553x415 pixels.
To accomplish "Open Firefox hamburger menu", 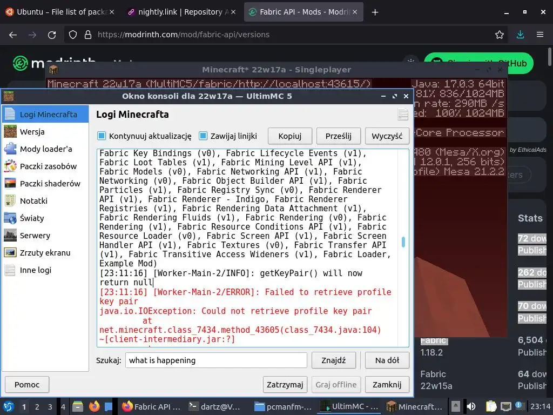I will click(540, 35).
